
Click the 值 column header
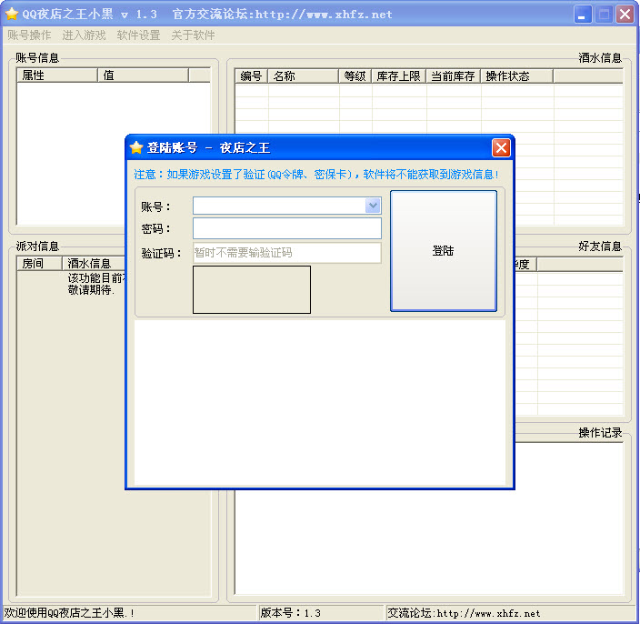click(143, 75)
